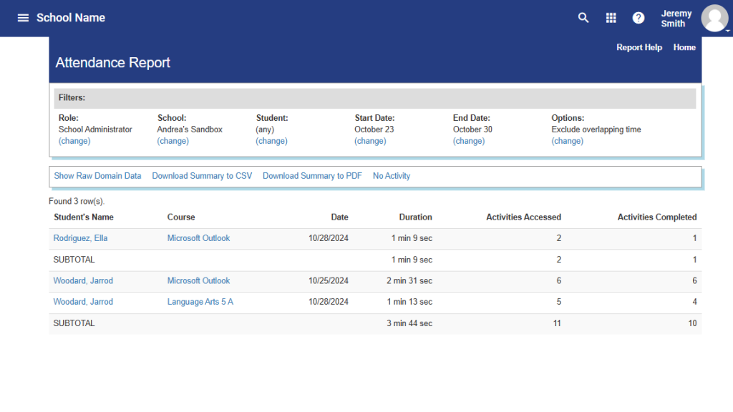Open the Report Help link
733x412 pixels.
639,47
